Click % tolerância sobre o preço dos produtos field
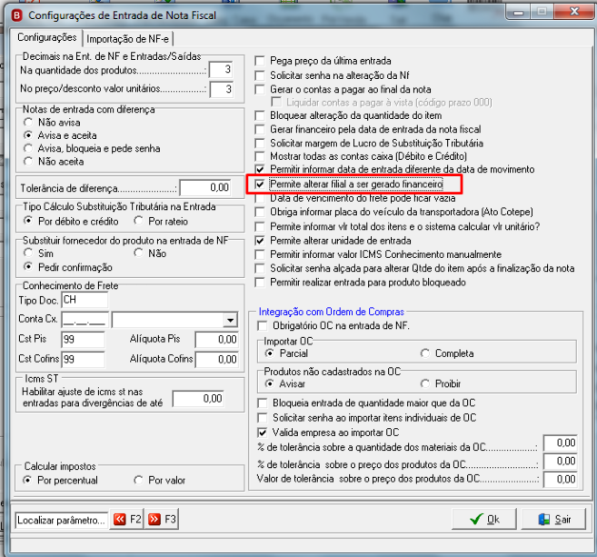 point(560,461)
